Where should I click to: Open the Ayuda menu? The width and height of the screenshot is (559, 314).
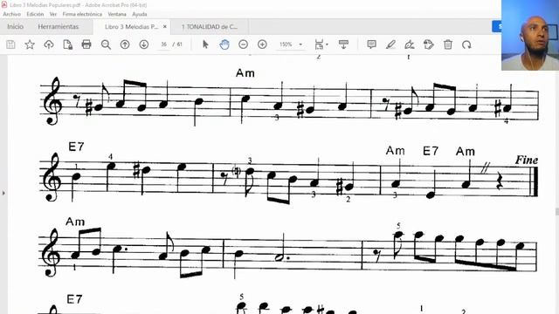[x=140, y=14]
